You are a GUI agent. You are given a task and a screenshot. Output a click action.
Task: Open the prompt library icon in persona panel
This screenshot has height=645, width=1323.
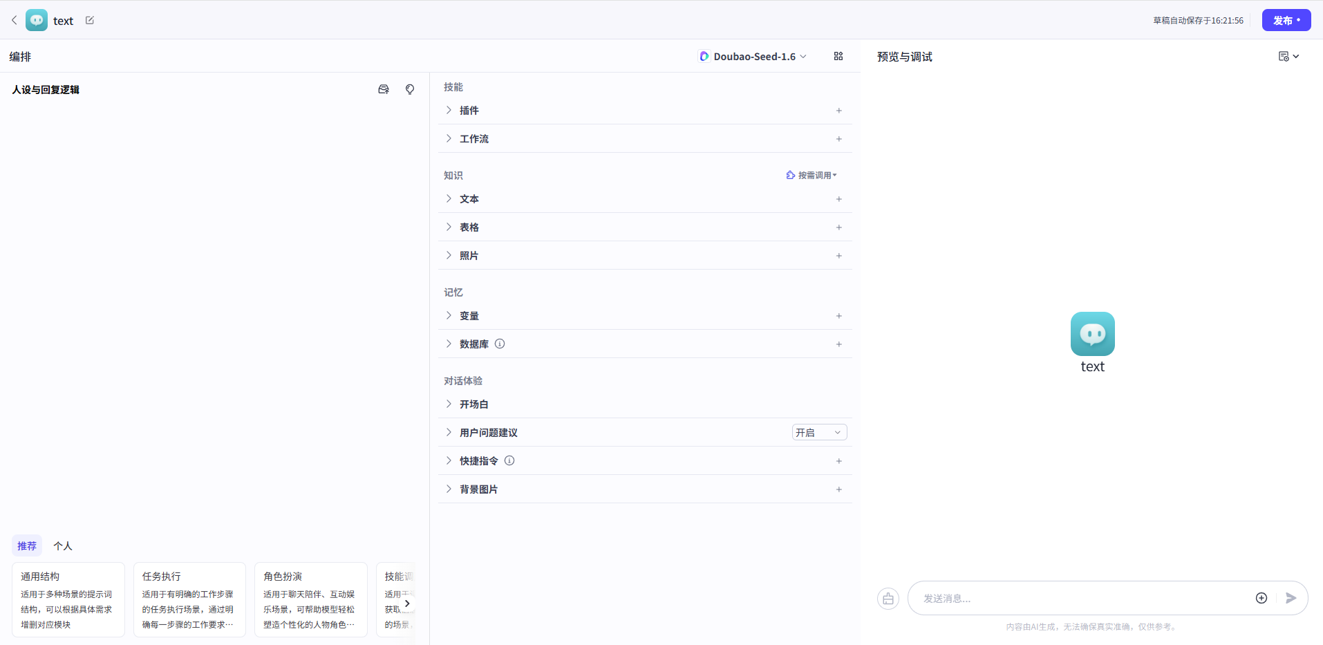tap(384, 89)
